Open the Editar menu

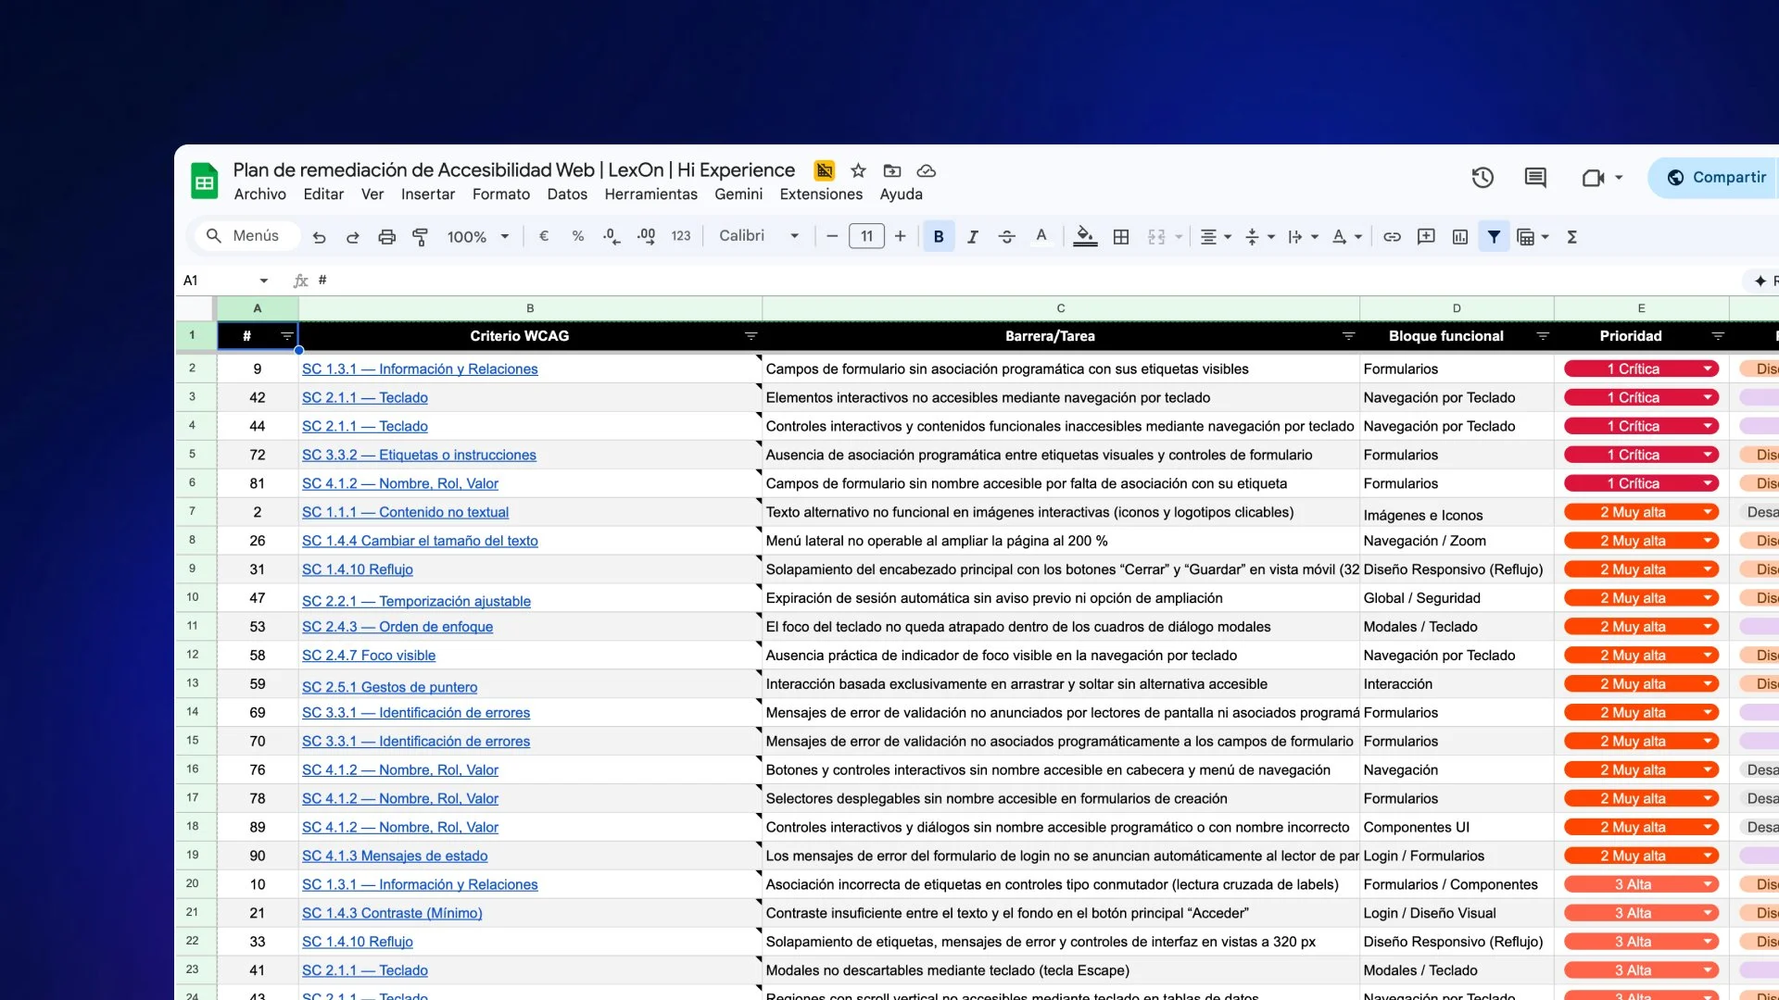[323, 194]
